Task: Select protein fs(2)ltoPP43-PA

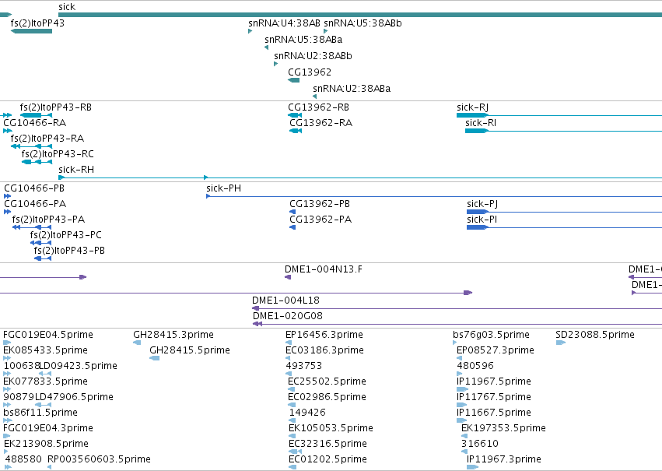Action: pos(48,220)
